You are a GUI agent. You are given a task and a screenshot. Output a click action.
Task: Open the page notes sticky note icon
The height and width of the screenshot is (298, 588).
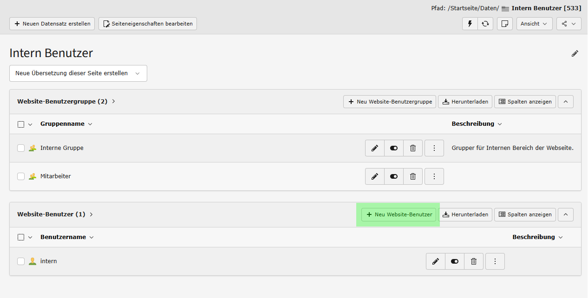pos(505,24)
